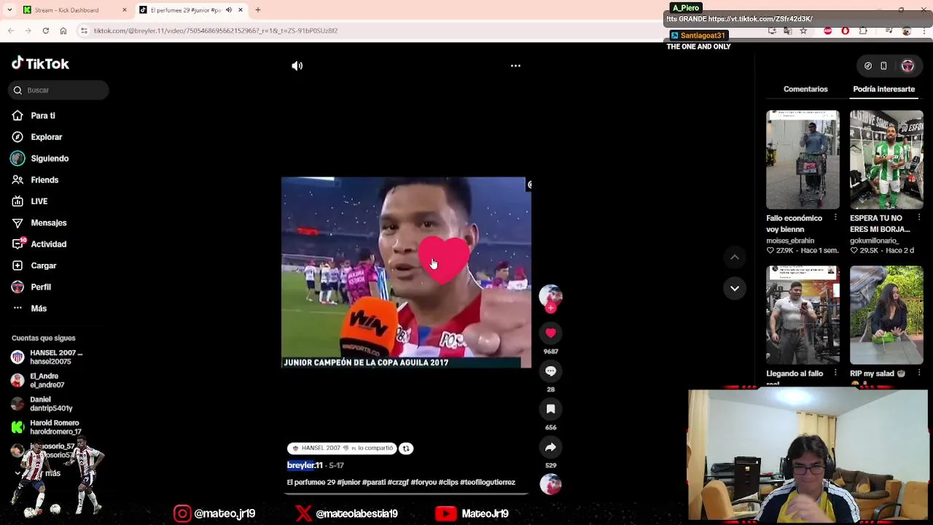The height and width of the screenshot is (525, 933).
Task: Close the Kick Dashboard tab
Action: tap(125, 10)
